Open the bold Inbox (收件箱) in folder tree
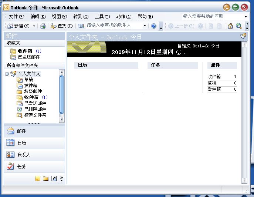The image size is (254, 197). pos(32,97)
